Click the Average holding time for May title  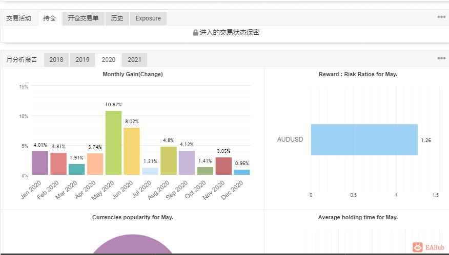[358, 217]
